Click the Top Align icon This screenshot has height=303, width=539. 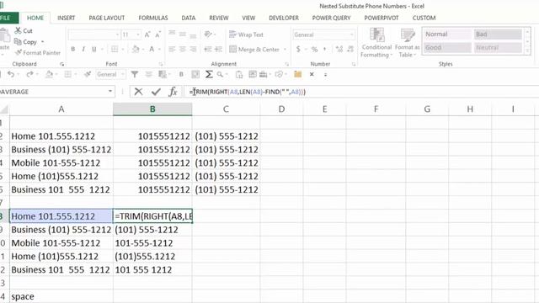pos(172,35)
